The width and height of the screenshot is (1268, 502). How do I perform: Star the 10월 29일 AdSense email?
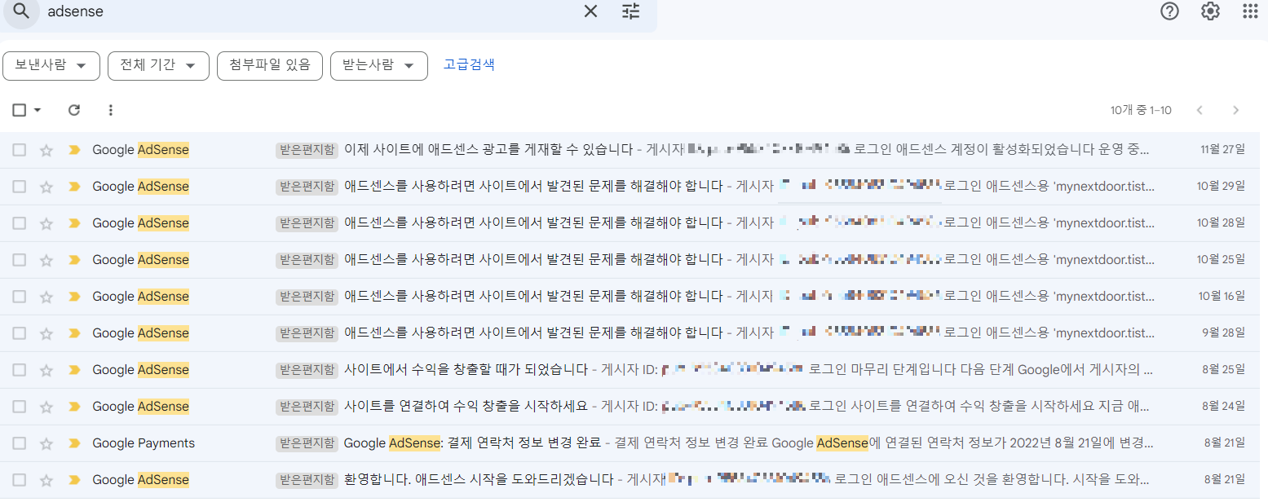coord(46,187)
